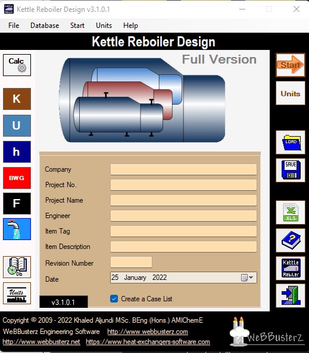Screen dimensions: 309x353
Task: Click the Engineer input field
Action: 183,216
